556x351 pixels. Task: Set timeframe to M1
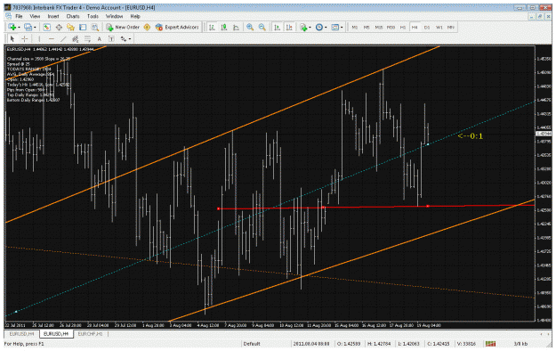(x=354, y=28)
